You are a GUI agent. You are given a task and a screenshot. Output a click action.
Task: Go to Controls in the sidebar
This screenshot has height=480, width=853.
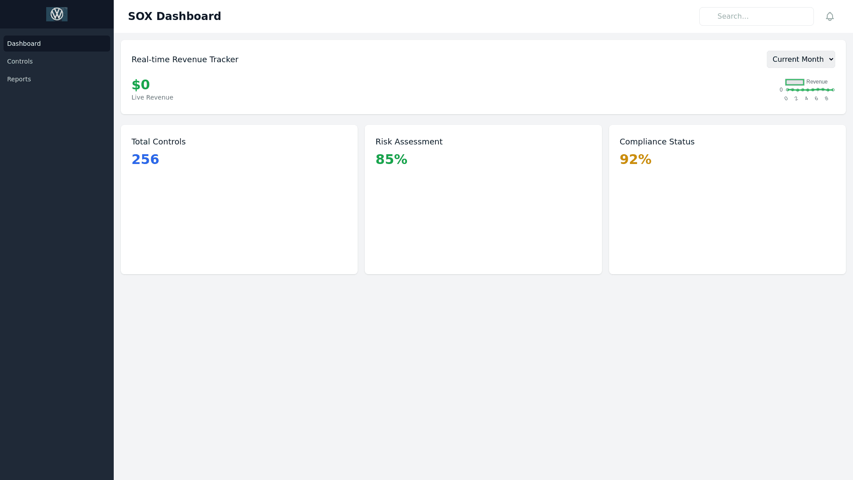pos(20,61)
